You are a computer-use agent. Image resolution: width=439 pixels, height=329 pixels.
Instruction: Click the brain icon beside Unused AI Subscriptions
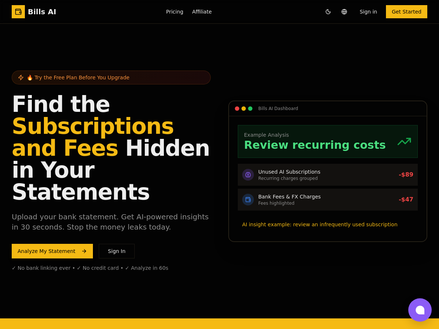[x=248, y=175]
